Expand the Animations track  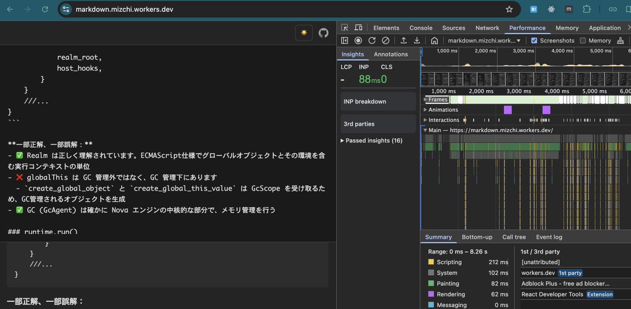[425, 110]
